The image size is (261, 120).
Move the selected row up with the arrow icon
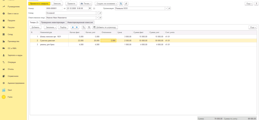click(x=73, y=27)
